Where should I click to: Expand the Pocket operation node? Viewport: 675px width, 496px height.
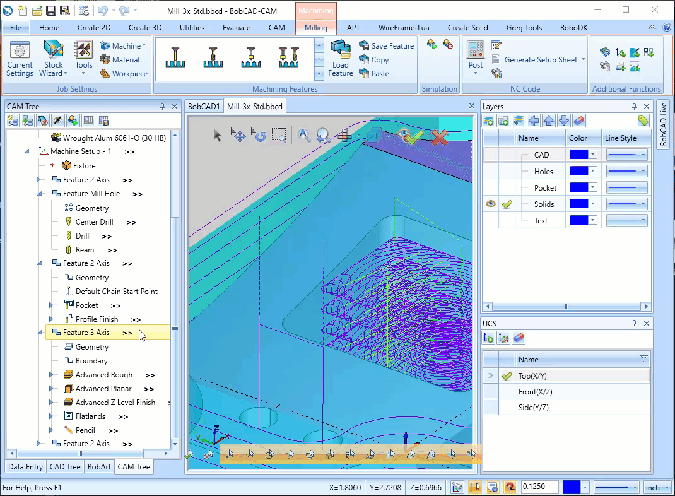coord(51,305)
